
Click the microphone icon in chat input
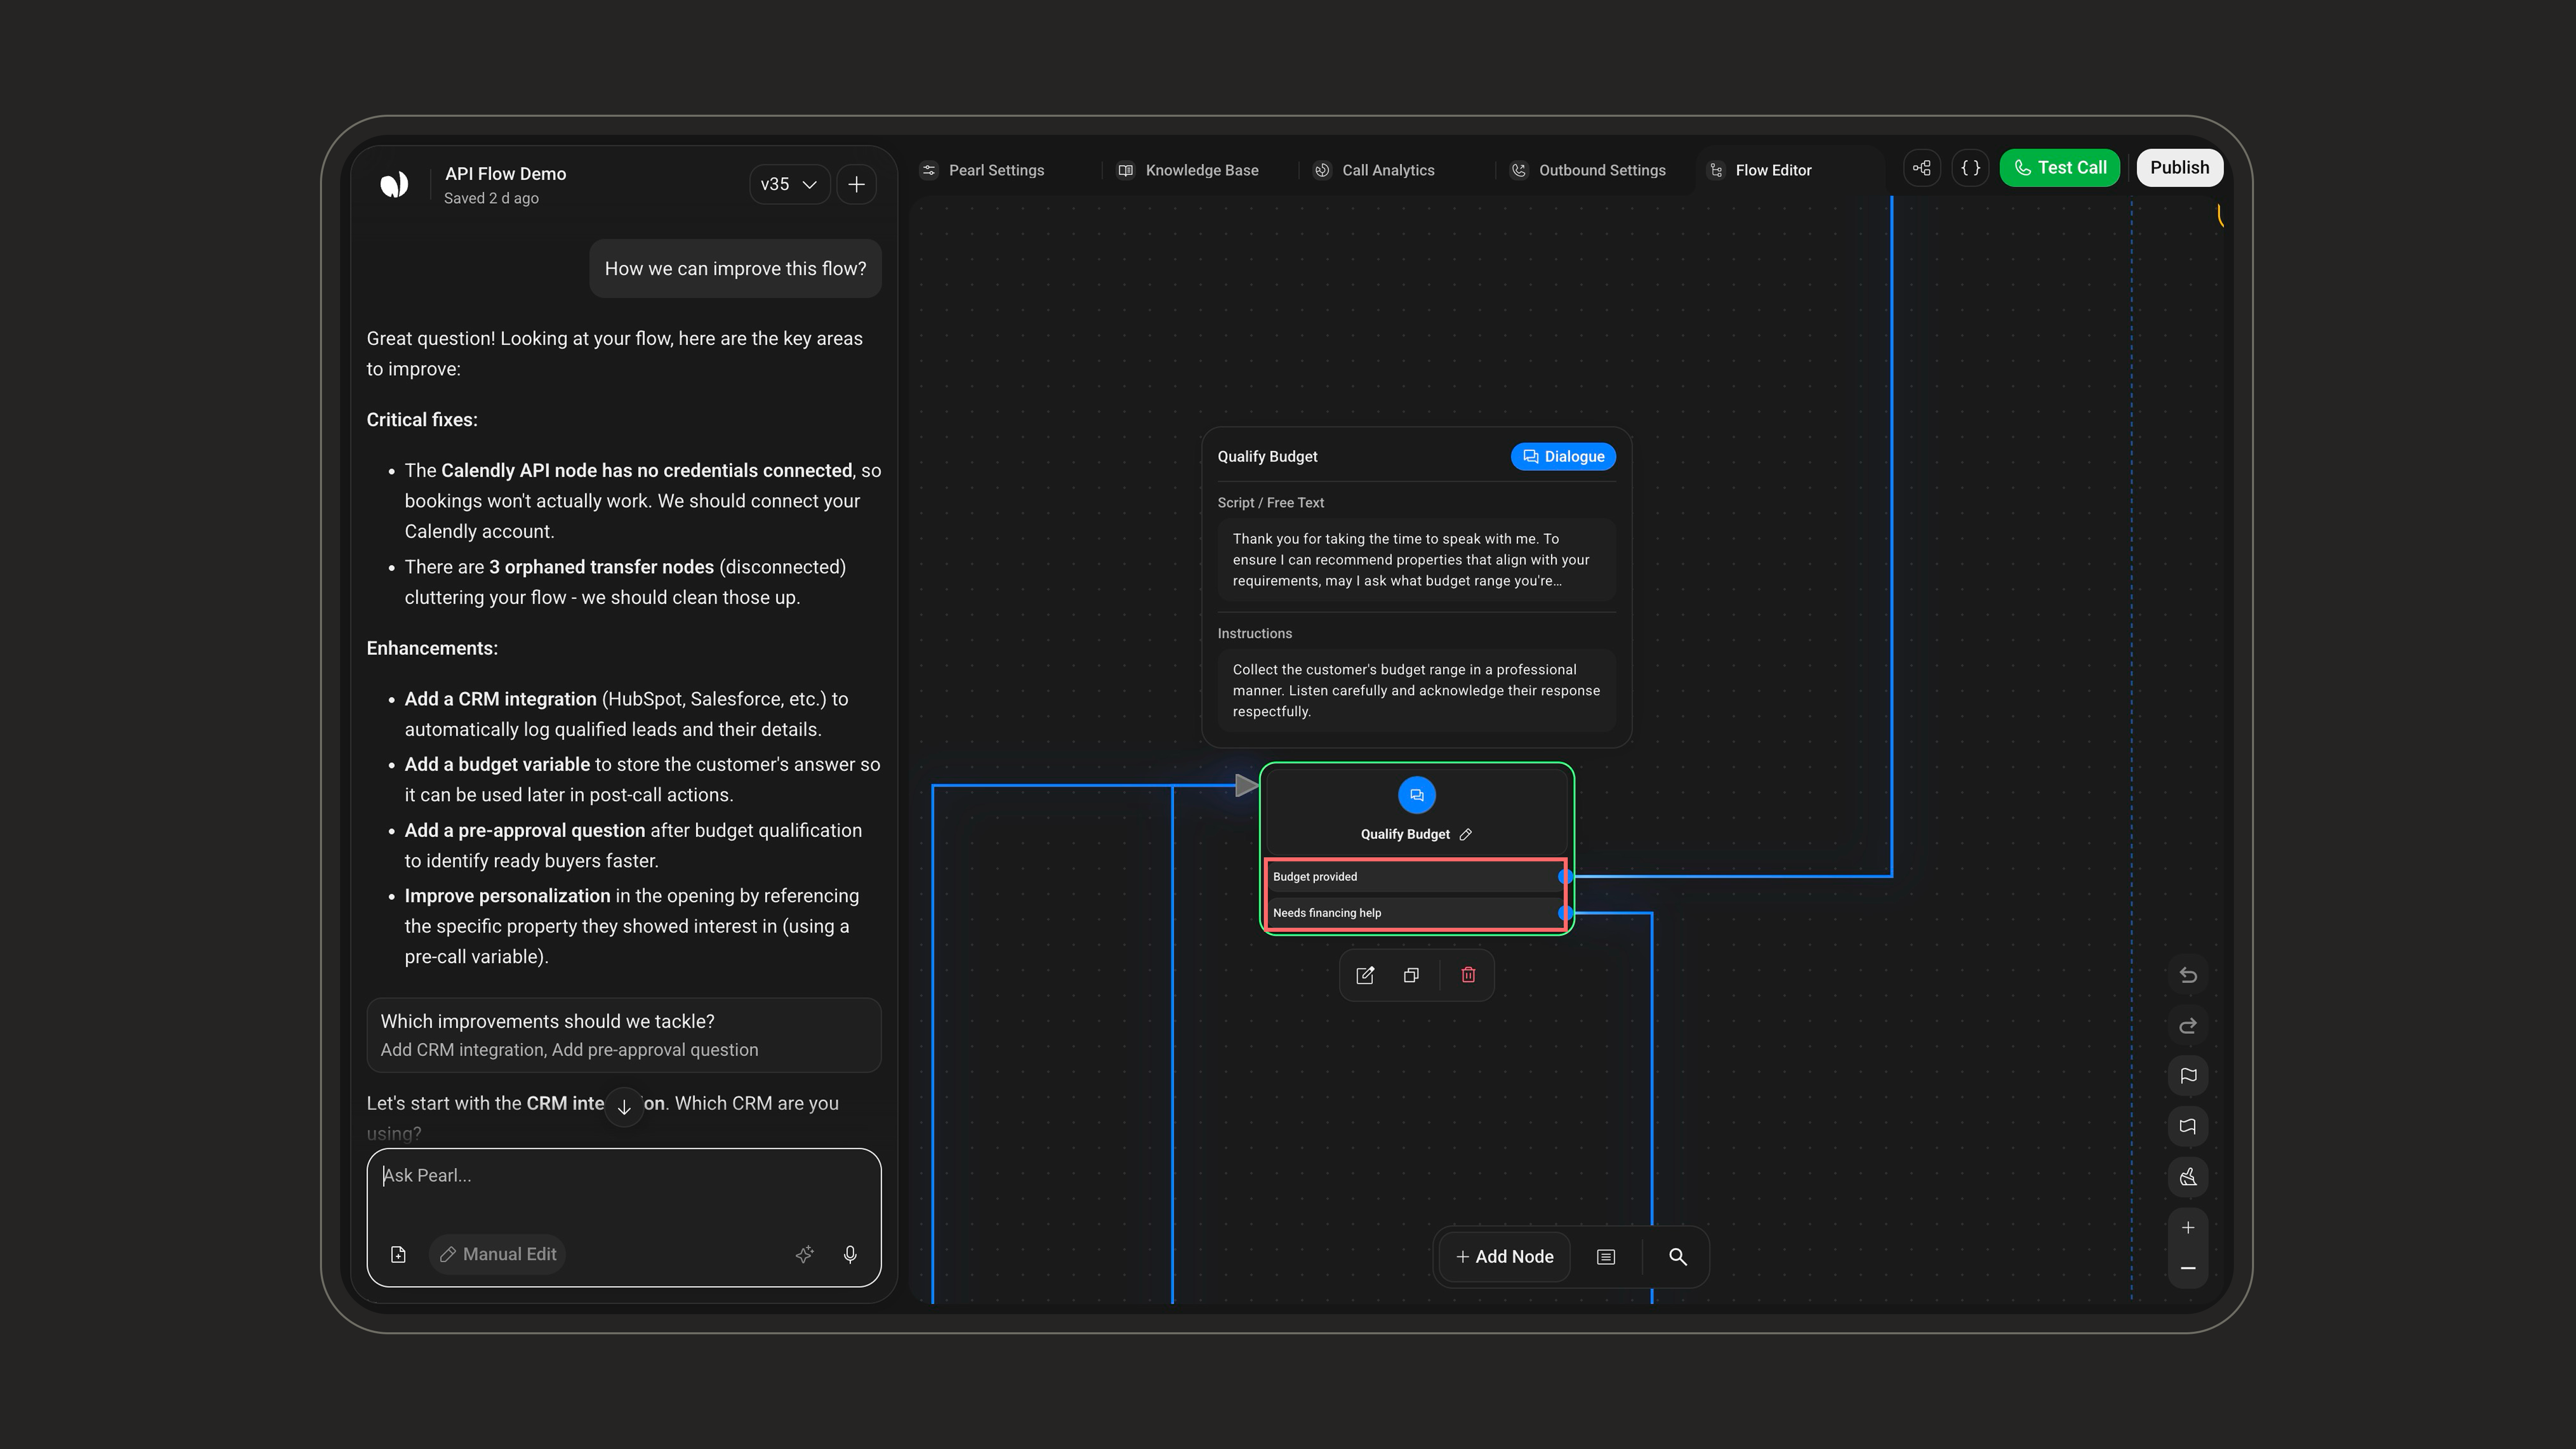850,1254
